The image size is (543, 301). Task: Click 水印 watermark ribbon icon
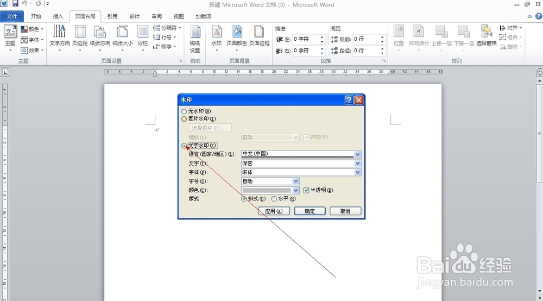[217, 32]
